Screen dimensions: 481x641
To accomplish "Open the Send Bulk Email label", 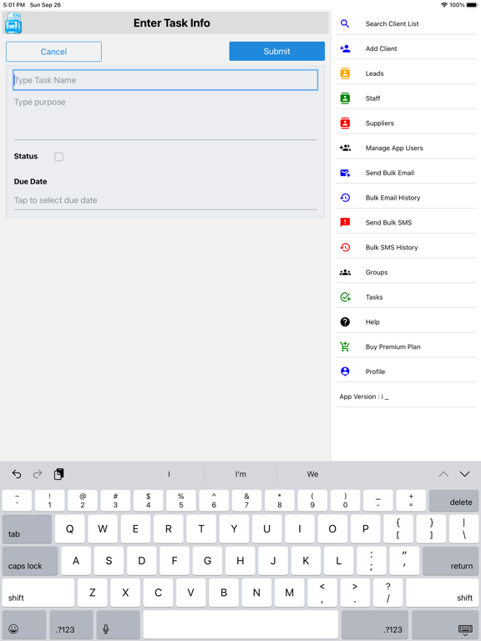I will point(389,173).
